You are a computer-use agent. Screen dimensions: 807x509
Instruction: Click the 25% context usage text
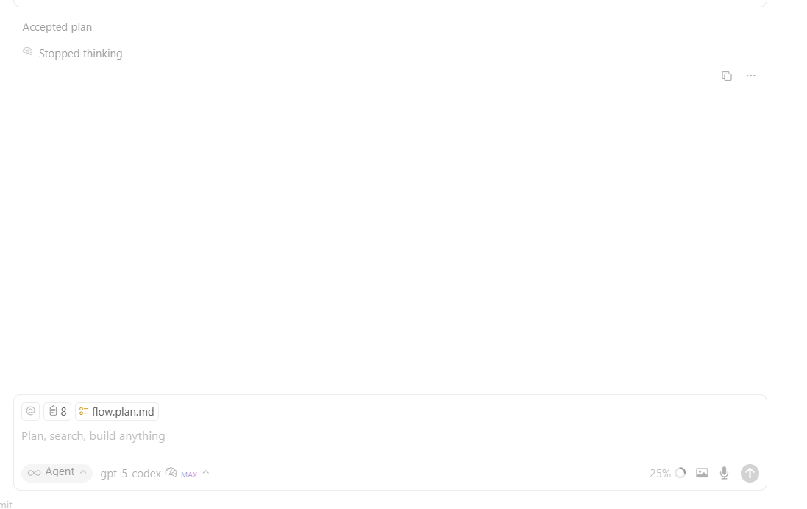click(x=660, y=474)
